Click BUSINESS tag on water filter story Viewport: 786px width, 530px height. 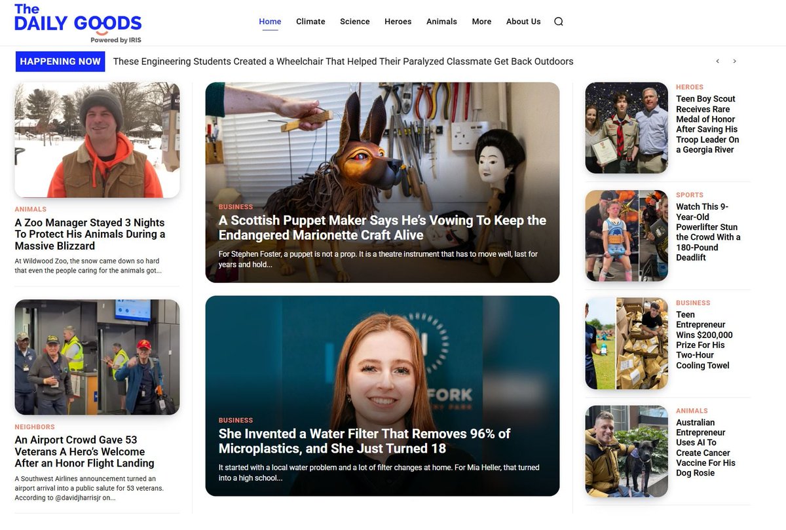click(x=236, y=421)
